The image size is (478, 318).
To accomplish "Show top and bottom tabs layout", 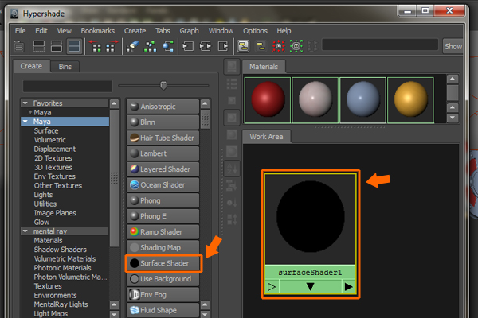I will point(74,47).
